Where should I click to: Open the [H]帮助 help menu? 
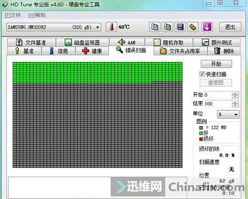coord(37,15)
